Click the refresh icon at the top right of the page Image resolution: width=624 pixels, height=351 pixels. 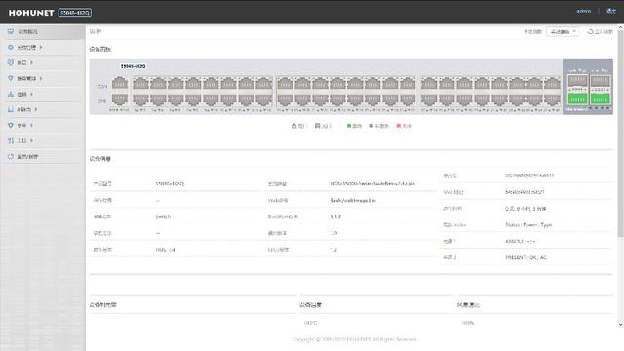pyautogui.click(x=590, y=31)
